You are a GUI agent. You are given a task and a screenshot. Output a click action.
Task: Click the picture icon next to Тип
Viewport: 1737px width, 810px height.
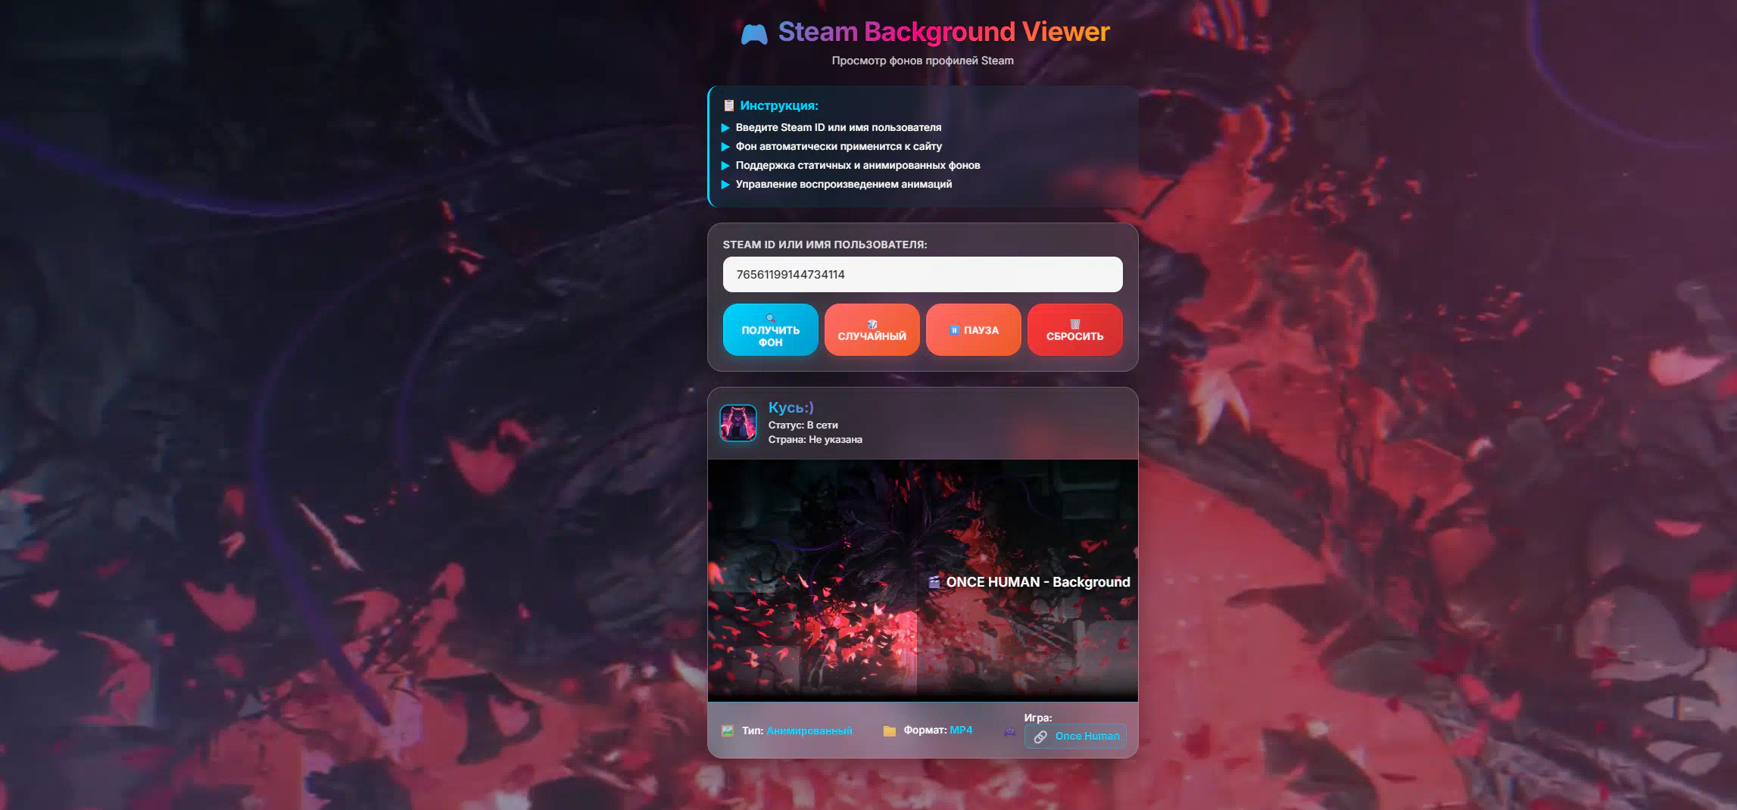tap(728, 731)
